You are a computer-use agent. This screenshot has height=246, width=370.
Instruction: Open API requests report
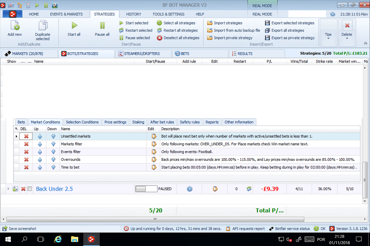point(245,228)
